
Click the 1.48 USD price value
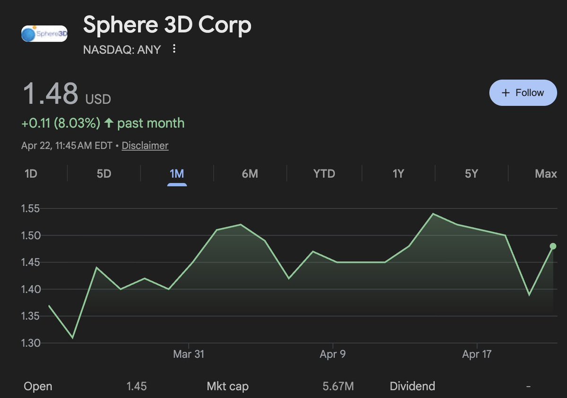(x=67, y=94)
